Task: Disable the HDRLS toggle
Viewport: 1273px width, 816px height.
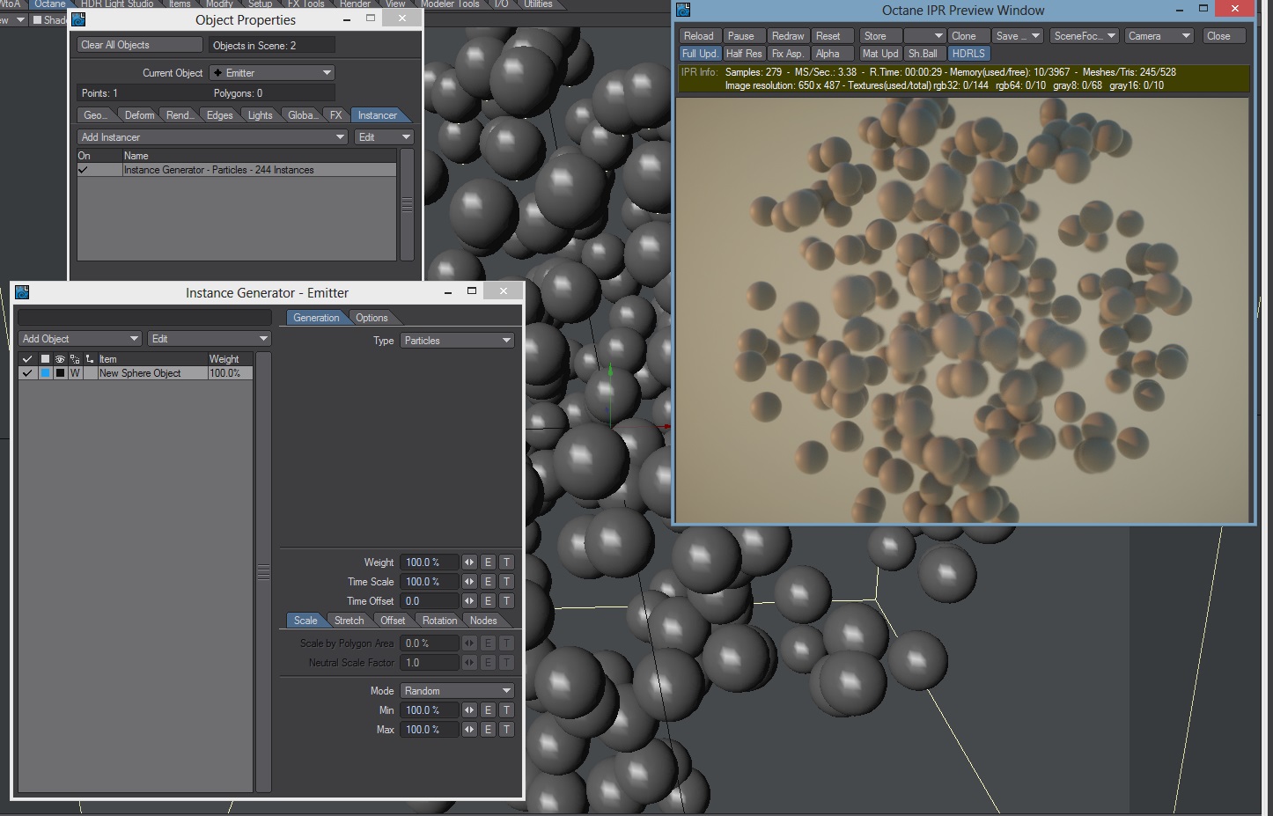Action: coord(968,54)
